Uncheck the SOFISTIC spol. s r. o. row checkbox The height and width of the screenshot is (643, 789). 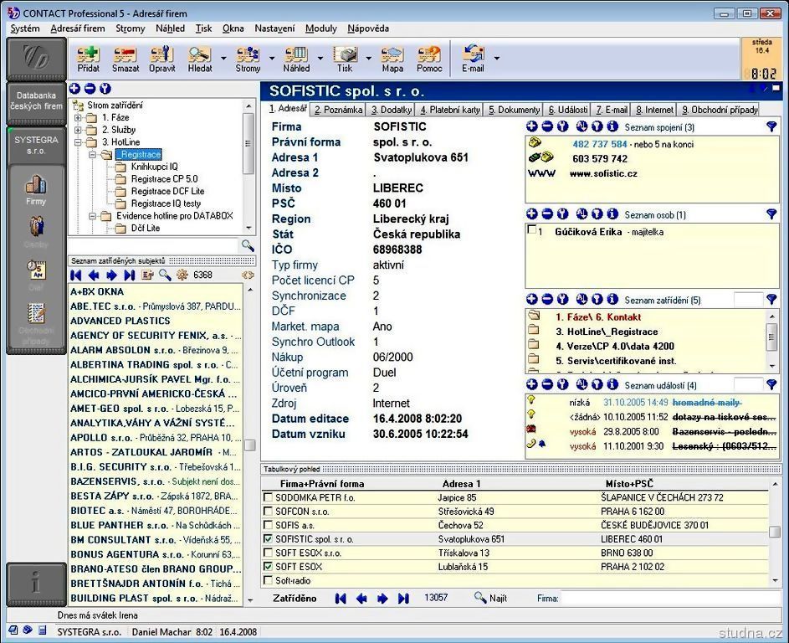[x=268, y=539]
